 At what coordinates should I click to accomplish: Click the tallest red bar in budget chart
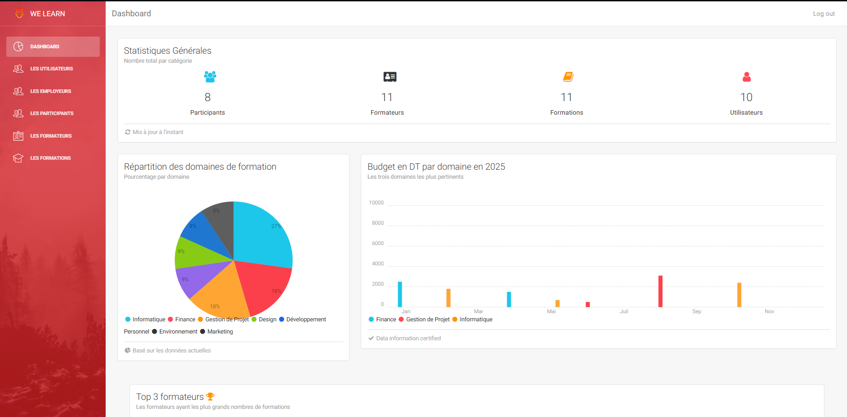(660, 291)
